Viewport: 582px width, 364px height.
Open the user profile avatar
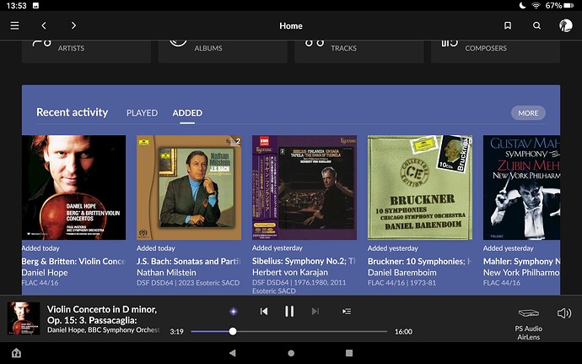click(566, 25)
